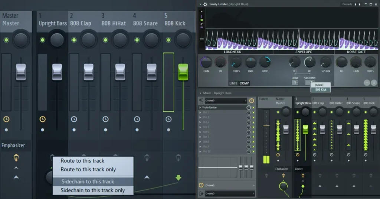Click audio output icon in Mixer window
This screenshot has height=199, width=380.
pyautogui.click(x=201, y=193)
